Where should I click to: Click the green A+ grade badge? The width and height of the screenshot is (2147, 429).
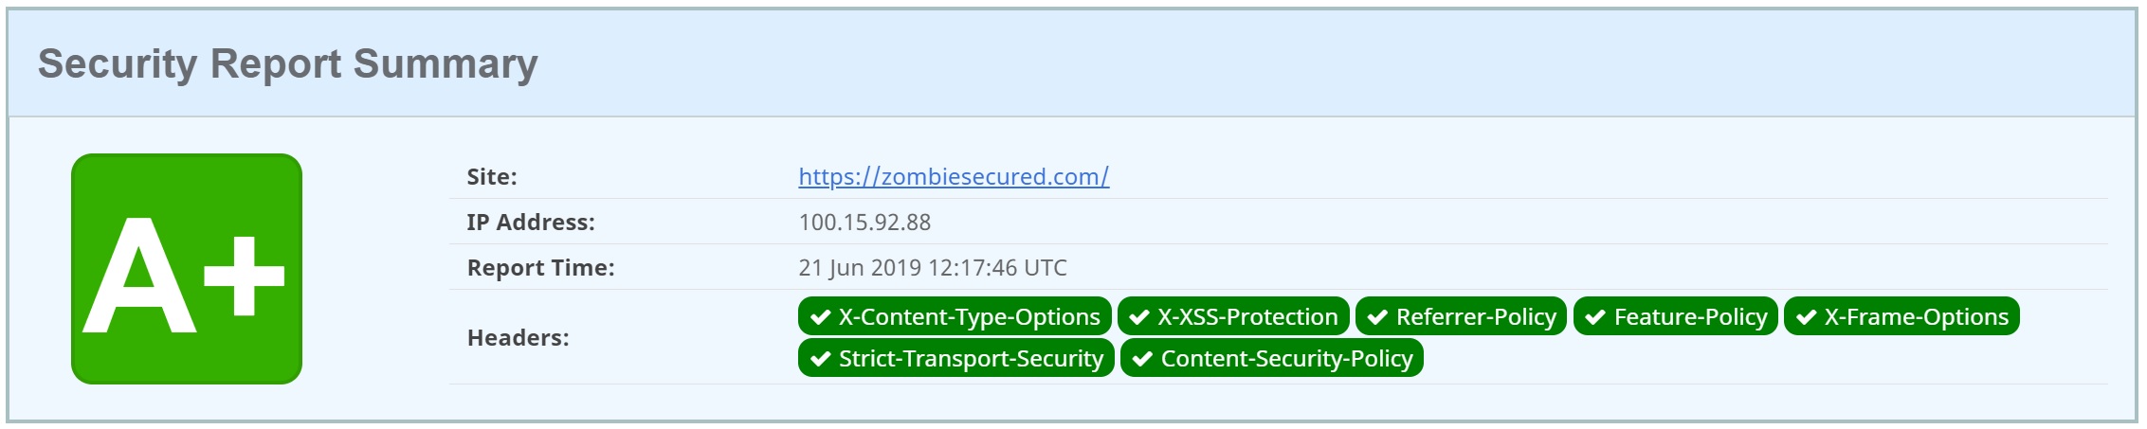[187, 269]
